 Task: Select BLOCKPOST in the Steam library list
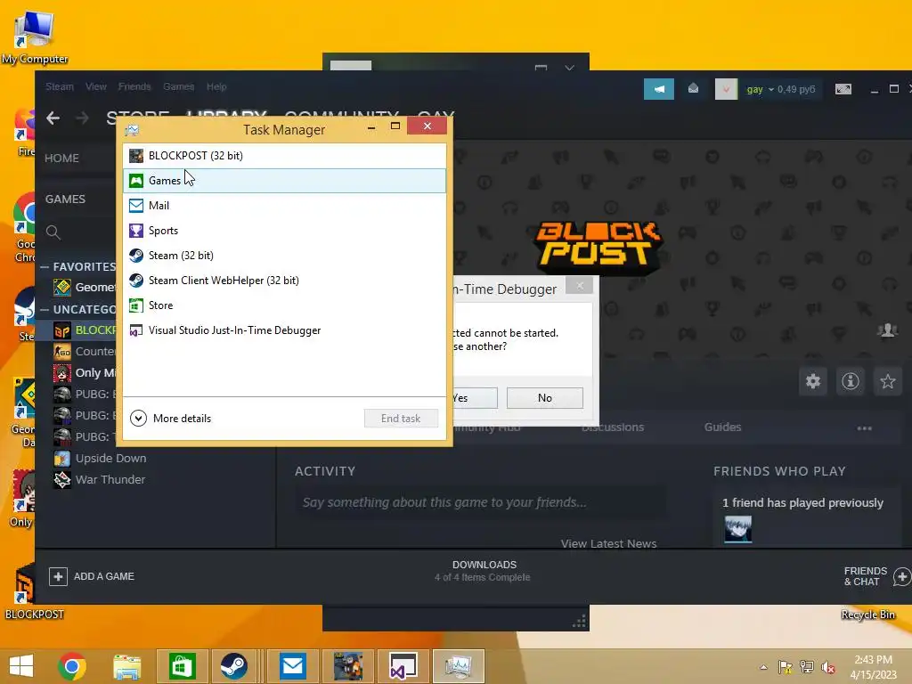point(85,330)
